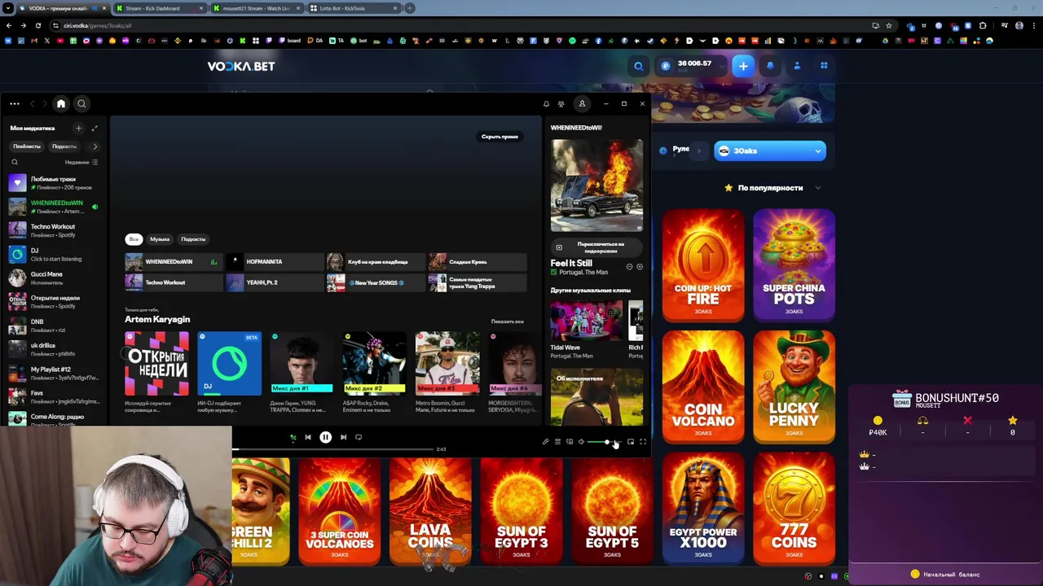Open the Spotify three-dots menu
Screen dimensions: 1043x586
point(14,103)
